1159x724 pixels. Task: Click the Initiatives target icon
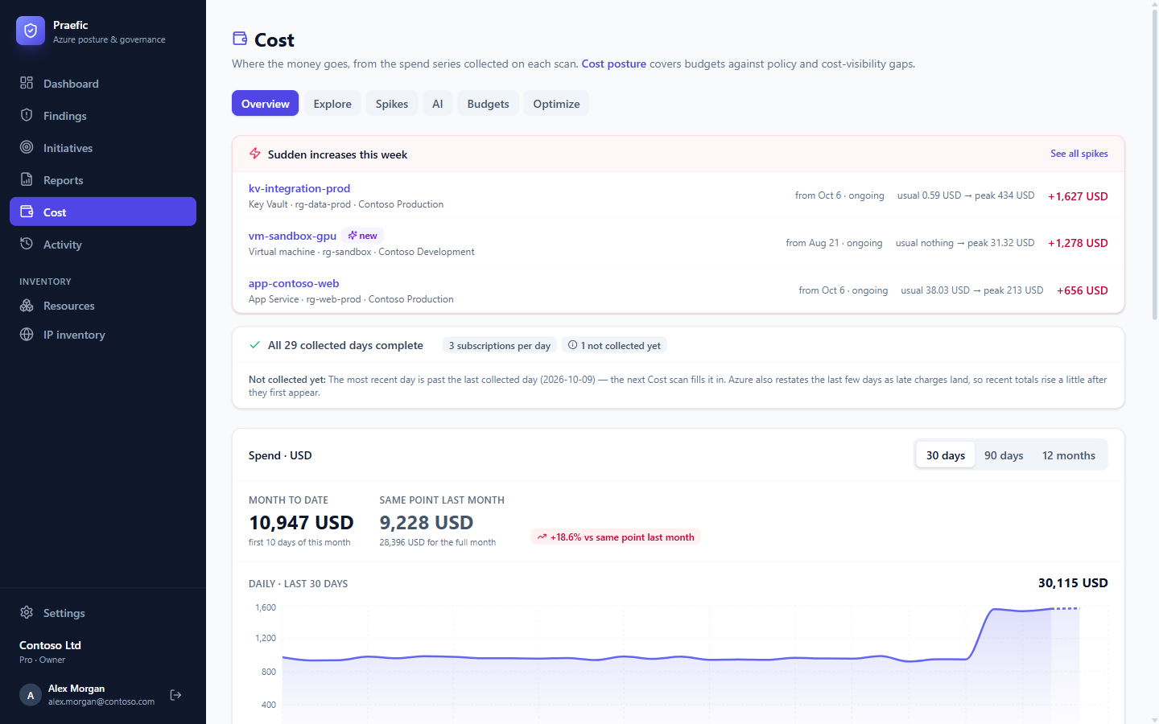tap(27, 147)
